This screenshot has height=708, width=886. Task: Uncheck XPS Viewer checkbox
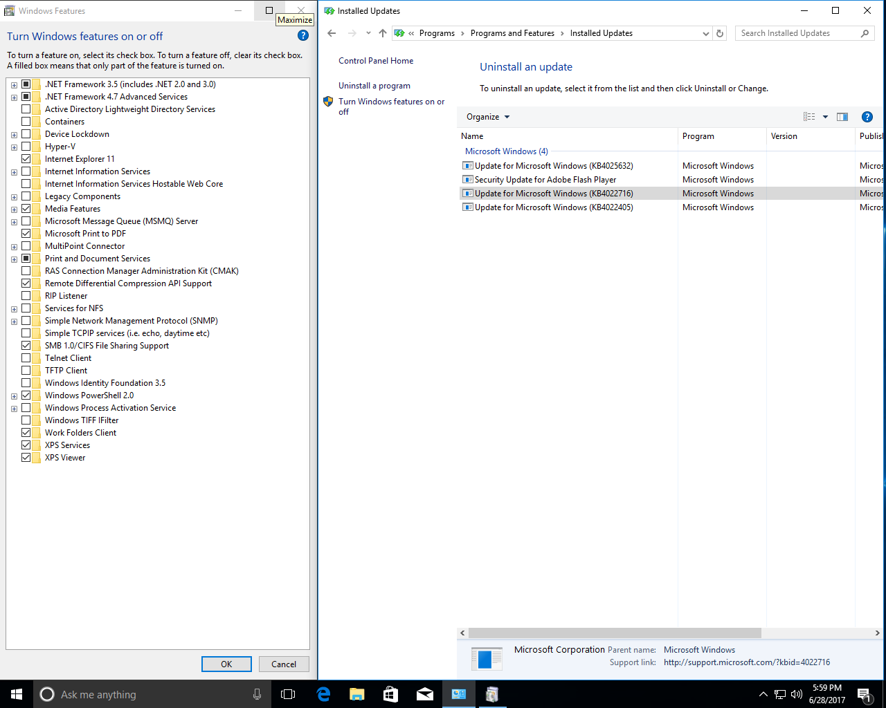(26, 458)
